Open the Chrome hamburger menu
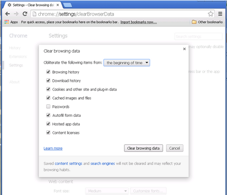The height and width of the screenshot is (195, 227). 220,14
